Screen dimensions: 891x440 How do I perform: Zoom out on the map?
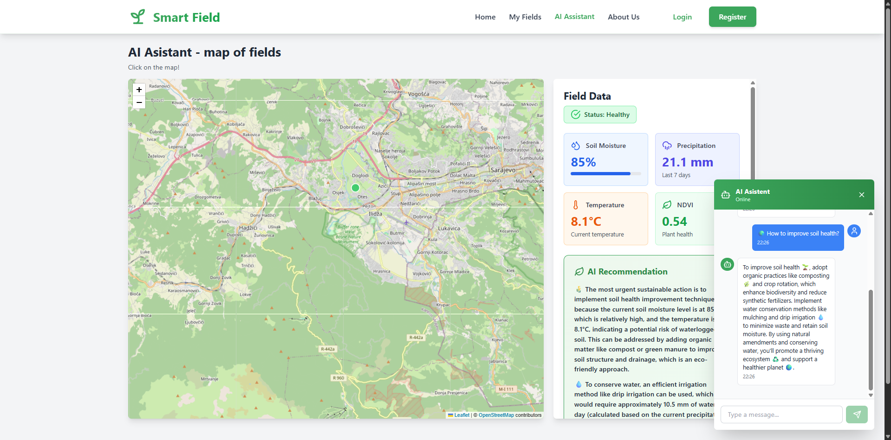139,102
